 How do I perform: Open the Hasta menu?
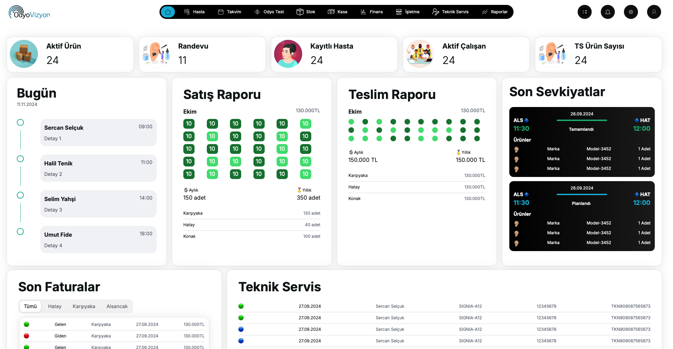point(195,12)
